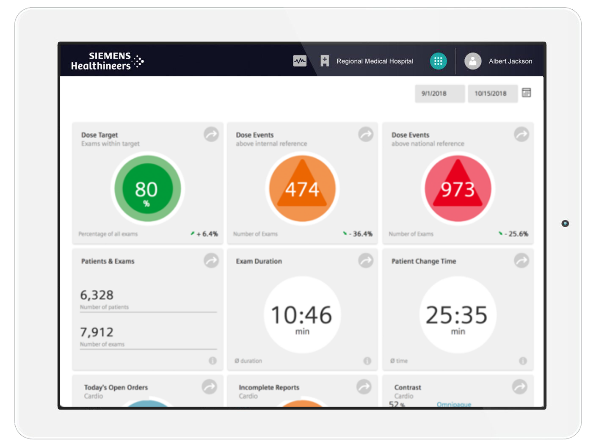Select Regional Medical Hospital label
The image size is (596, 447).
[x=375, y=61]
